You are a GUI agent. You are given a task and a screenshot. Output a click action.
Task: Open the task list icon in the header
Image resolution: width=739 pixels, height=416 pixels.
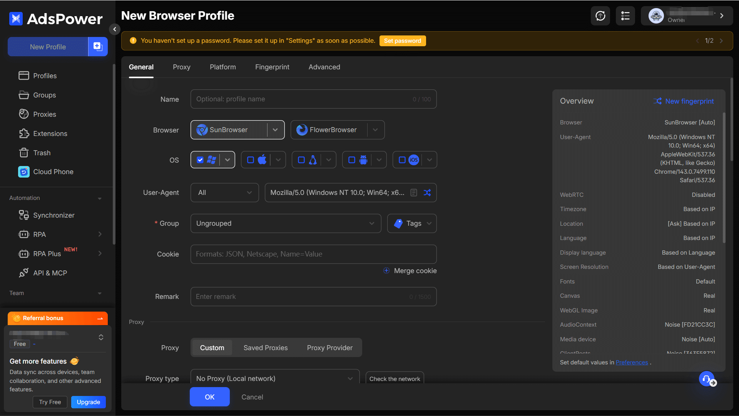click(x=625, y=16)
